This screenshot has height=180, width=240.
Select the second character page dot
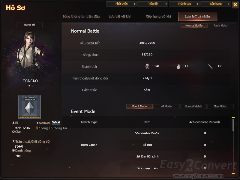33,86
